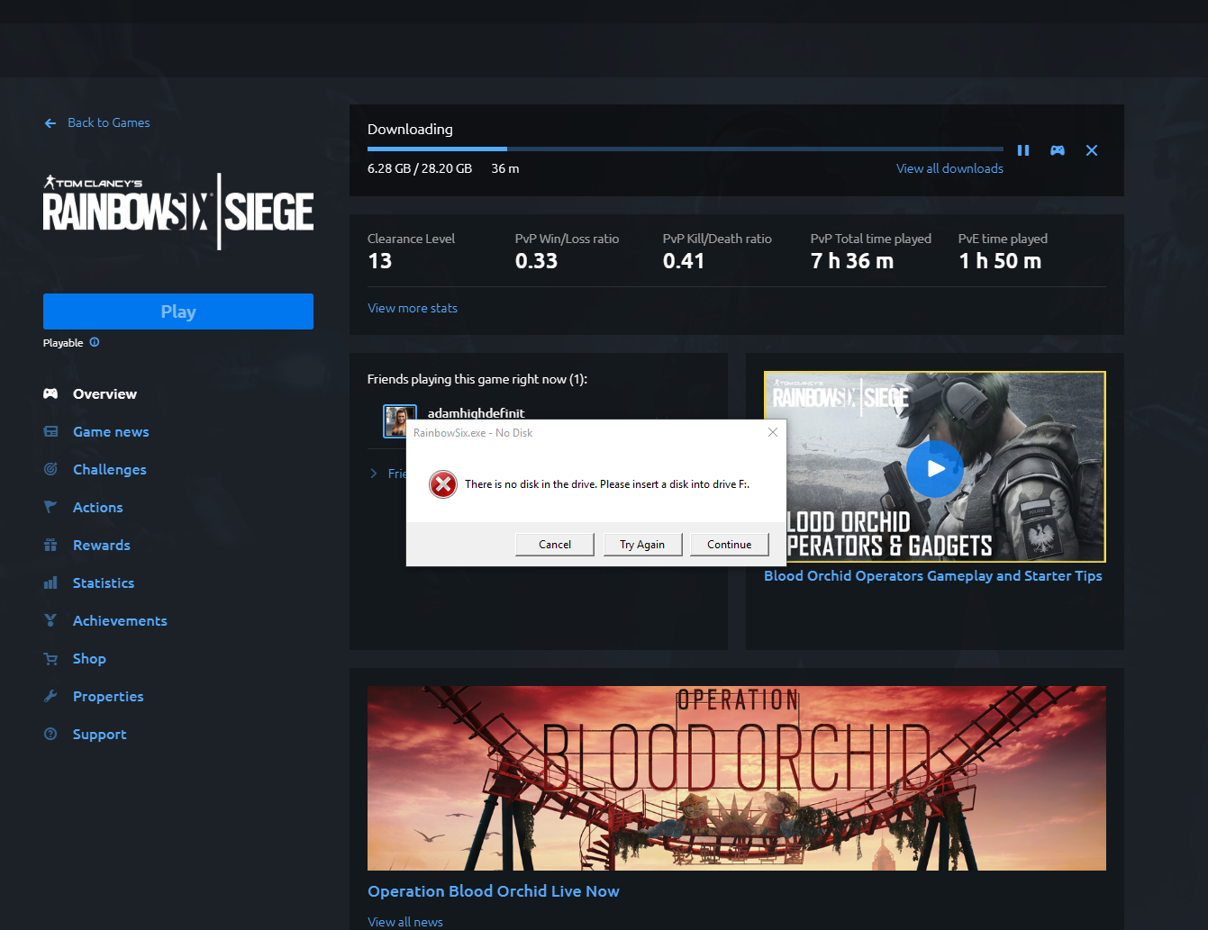
Task: Click the gamepad icon beside download bar
Action: (x=1058, y=150)
